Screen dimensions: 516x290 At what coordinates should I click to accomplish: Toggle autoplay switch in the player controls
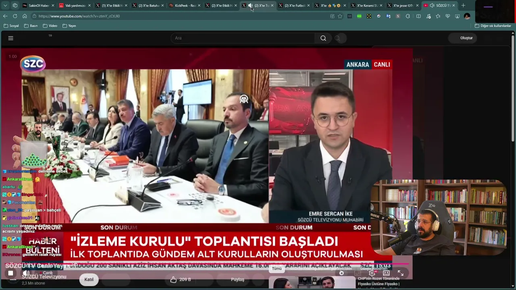(341, 273)
